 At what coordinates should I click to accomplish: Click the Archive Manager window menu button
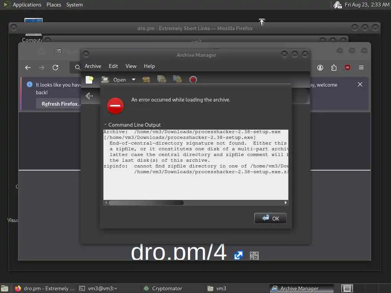click(x=86, y=54)
